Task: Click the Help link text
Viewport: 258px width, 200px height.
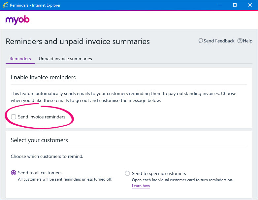Action: pyautogui.click(x=248, y=41)
